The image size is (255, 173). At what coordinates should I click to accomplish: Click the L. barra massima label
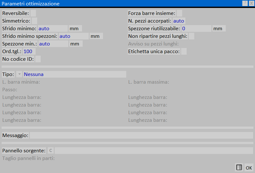pos(148,82)
